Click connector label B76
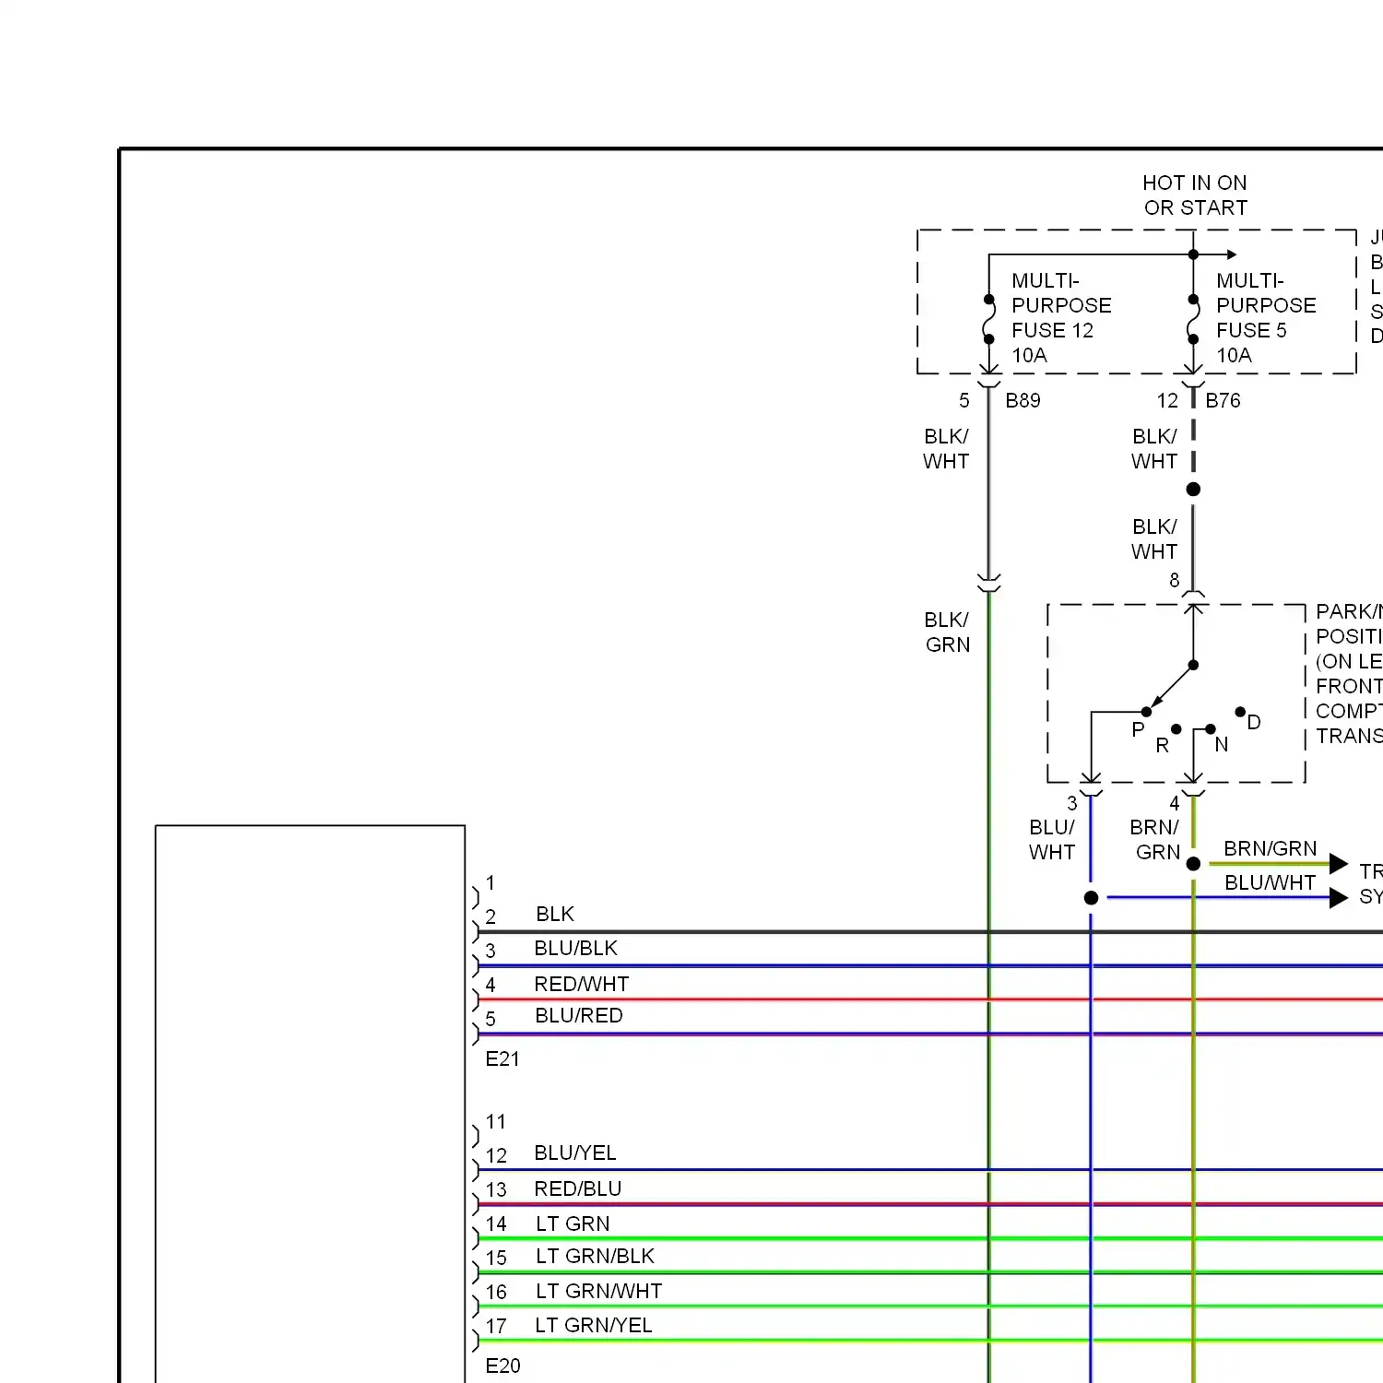Image resolution: width=1383 pixels, height=1383 pixels. pyautogui.click(x=1223, y=400)
